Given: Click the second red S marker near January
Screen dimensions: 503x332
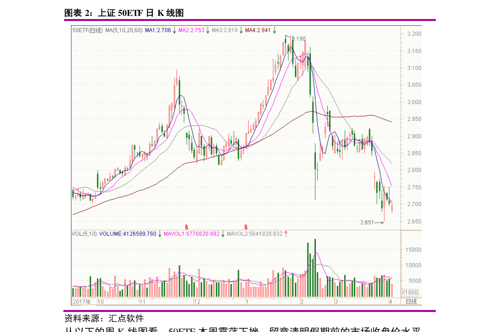Looking at the screenshot, I should pos(245,227).
